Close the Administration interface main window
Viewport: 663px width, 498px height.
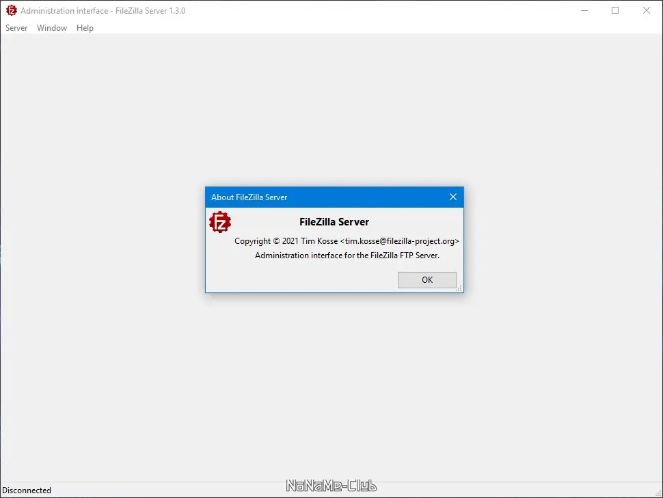point(647,10)
